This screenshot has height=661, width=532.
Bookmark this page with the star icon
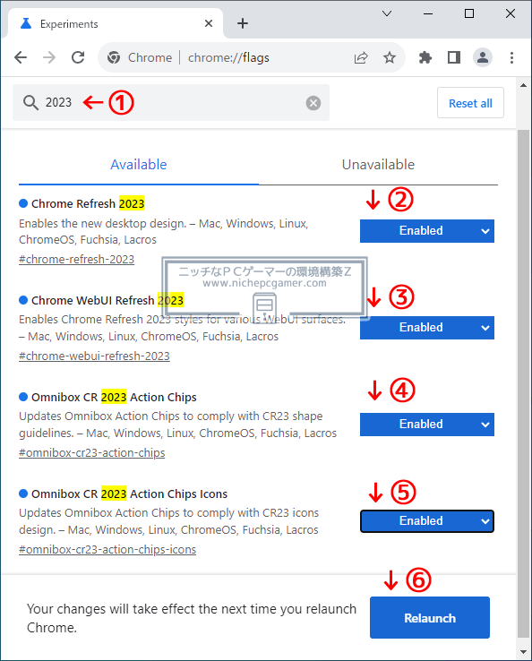pos(390,57)
